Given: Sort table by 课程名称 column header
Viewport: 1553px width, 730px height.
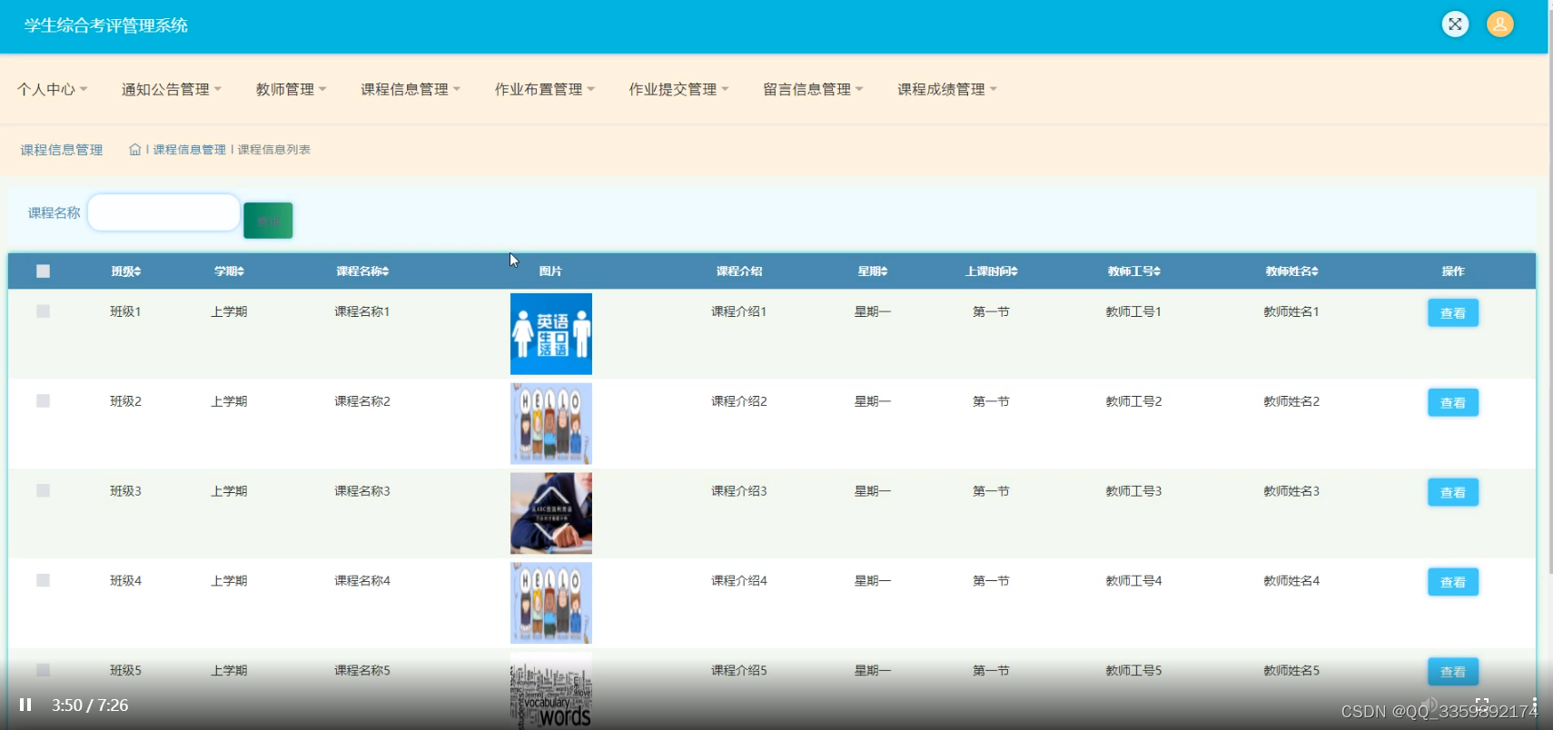Looking at the screenshot, I should [x=362, y=271].
